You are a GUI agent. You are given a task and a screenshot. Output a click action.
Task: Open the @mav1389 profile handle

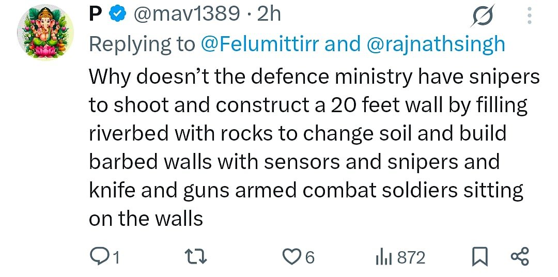click(187, 14)
